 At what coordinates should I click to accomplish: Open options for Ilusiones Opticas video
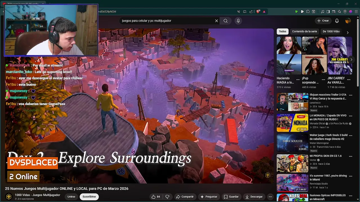350,196
